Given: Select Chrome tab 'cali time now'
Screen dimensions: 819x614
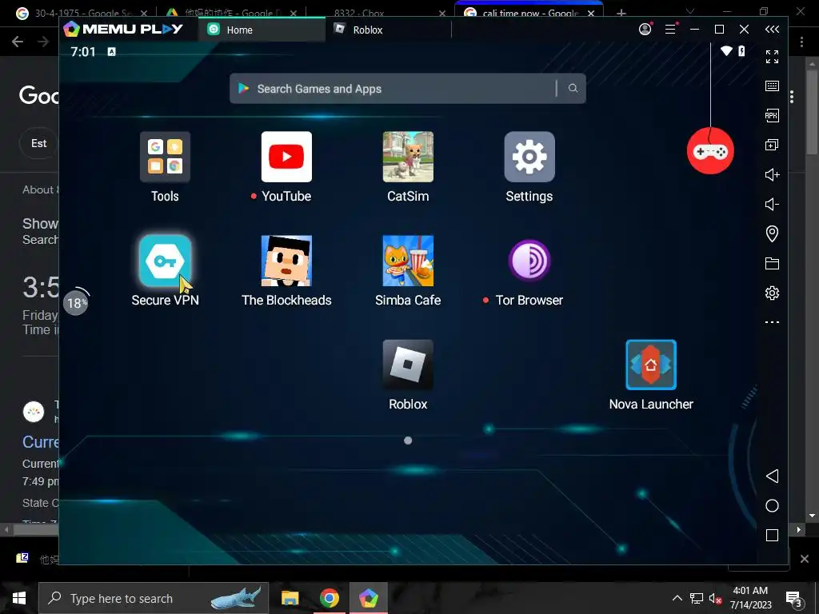Looking at the screenshot, I should pos(529,11).
